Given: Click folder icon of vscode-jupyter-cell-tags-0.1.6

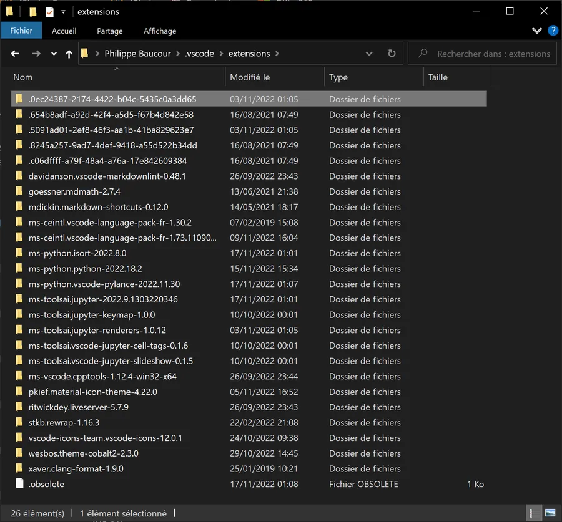Looking at the screenshot, I should 19,345.
